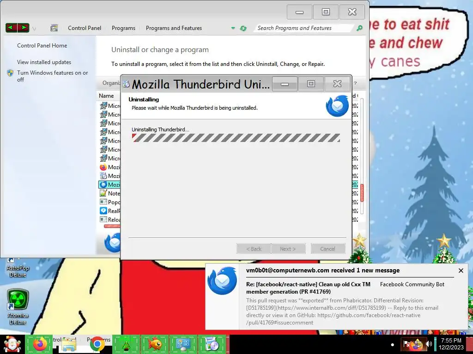Click the Next button in uninstaller
The image size is (473, 354).
pos(288,249)
